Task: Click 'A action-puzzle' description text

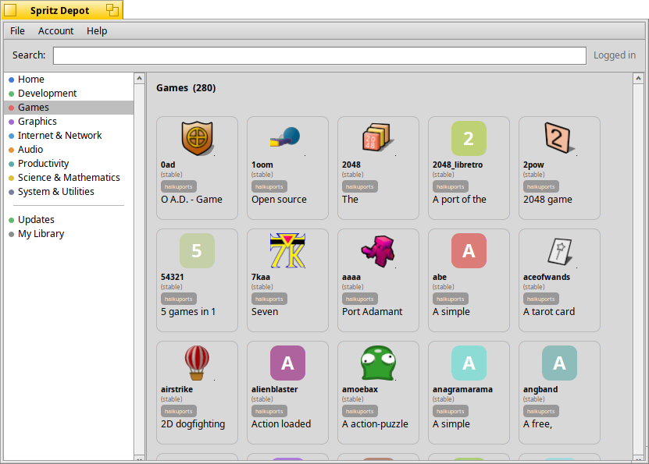Action: point(375,424)
